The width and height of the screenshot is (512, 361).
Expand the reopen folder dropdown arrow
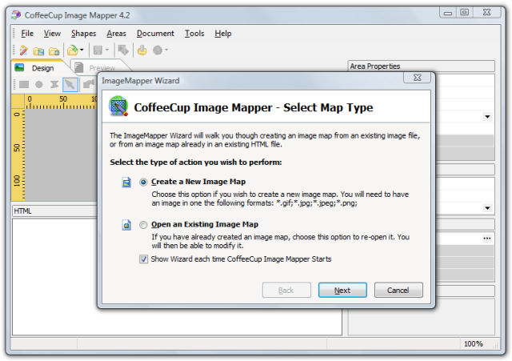[x=82, y=50]
